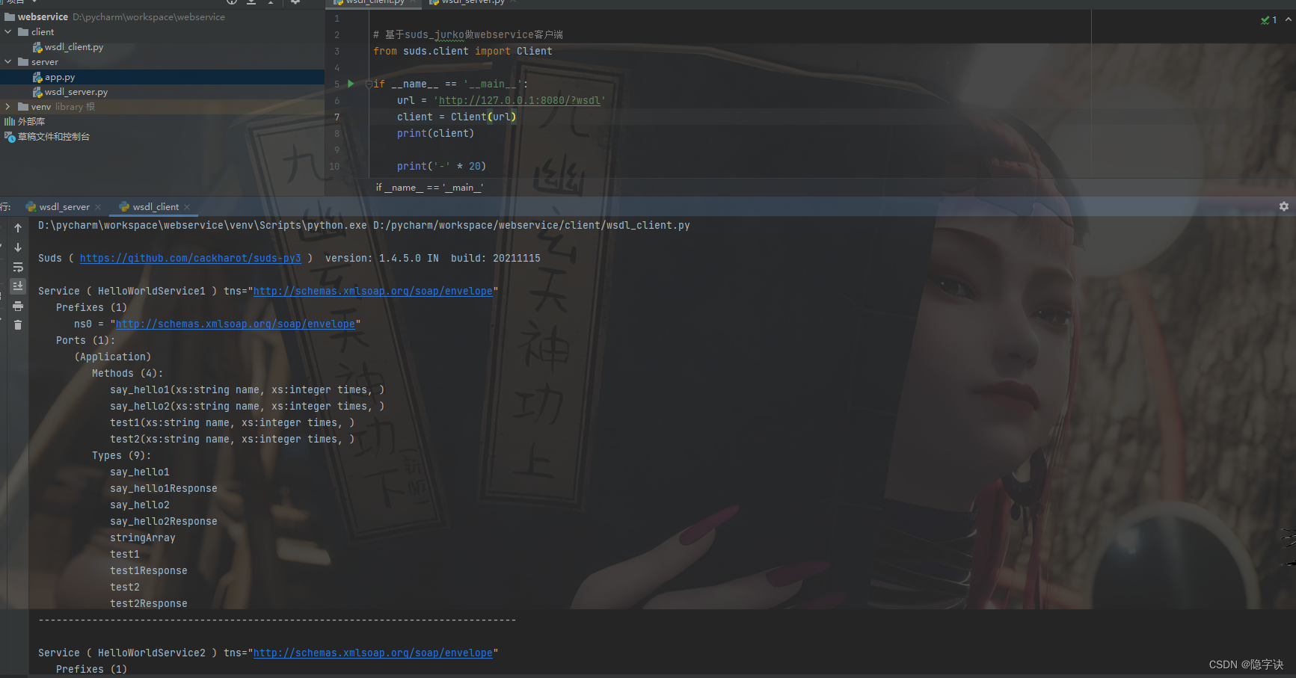Click the print(client) code line
1296x678 pixels.
[x=435, y=133]
